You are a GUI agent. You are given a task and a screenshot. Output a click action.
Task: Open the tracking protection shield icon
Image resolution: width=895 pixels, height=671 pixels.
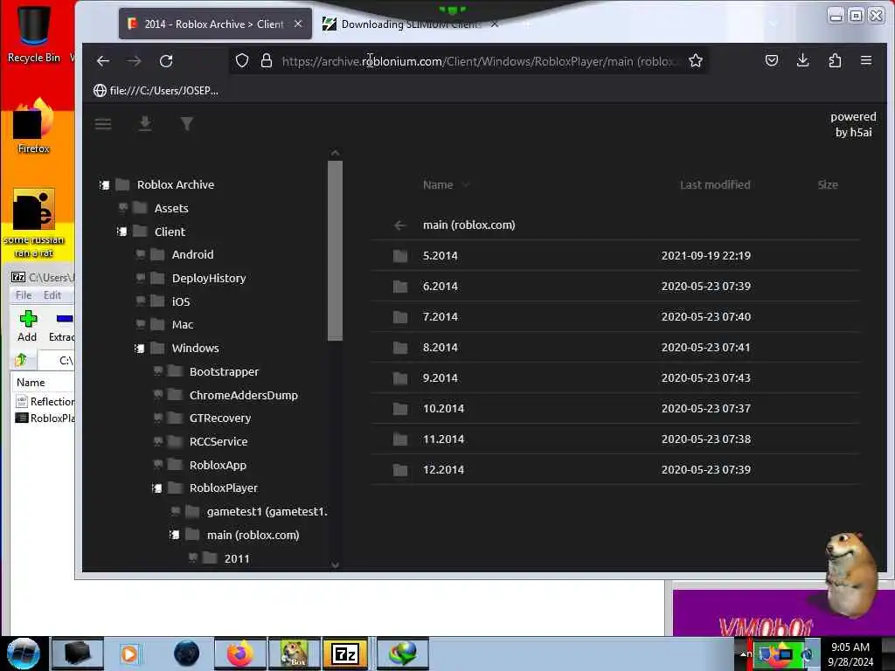click(x=242, y=60)
